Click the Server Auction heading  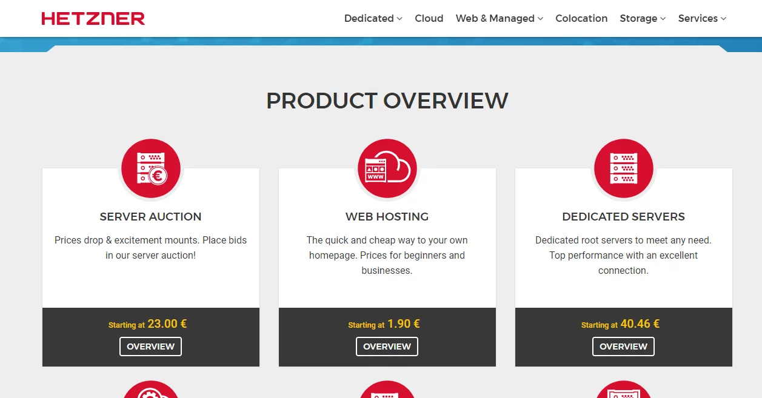pos(150,217)
